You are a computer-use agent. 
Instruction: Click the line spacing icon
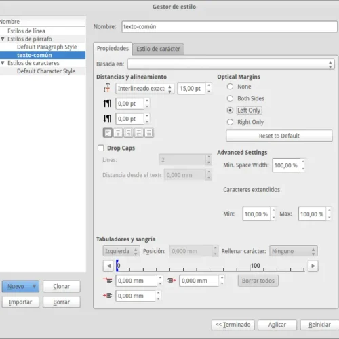107,88
